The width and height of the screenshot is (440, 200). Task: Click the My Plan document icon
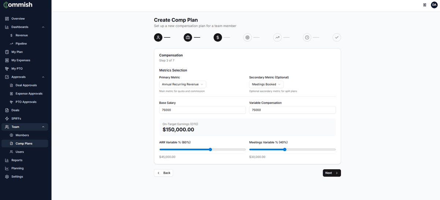point(7,52)
